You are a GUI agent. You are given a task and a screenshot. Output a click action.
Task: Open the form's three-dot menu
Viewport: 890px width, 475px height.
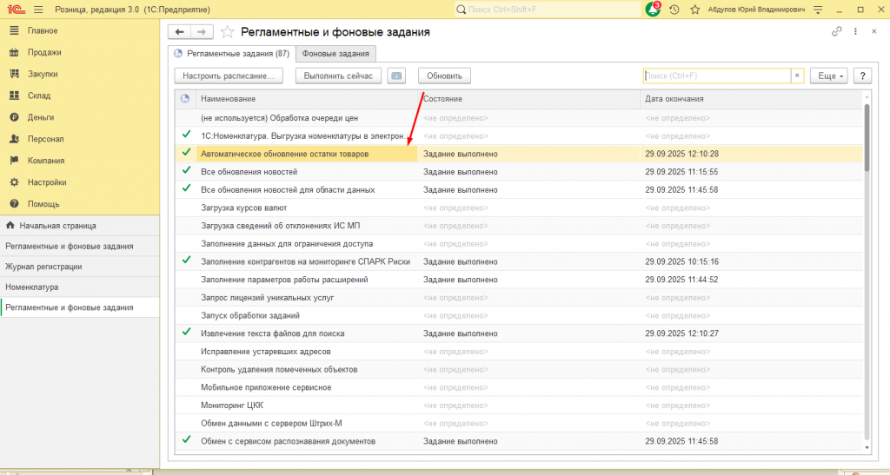[855, 32]
